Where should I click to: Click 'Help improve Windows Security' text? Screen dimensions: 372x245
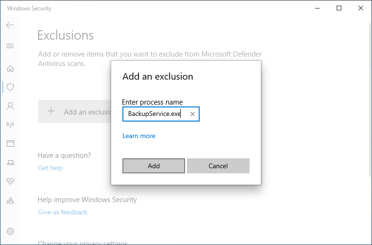pos(87,200)
